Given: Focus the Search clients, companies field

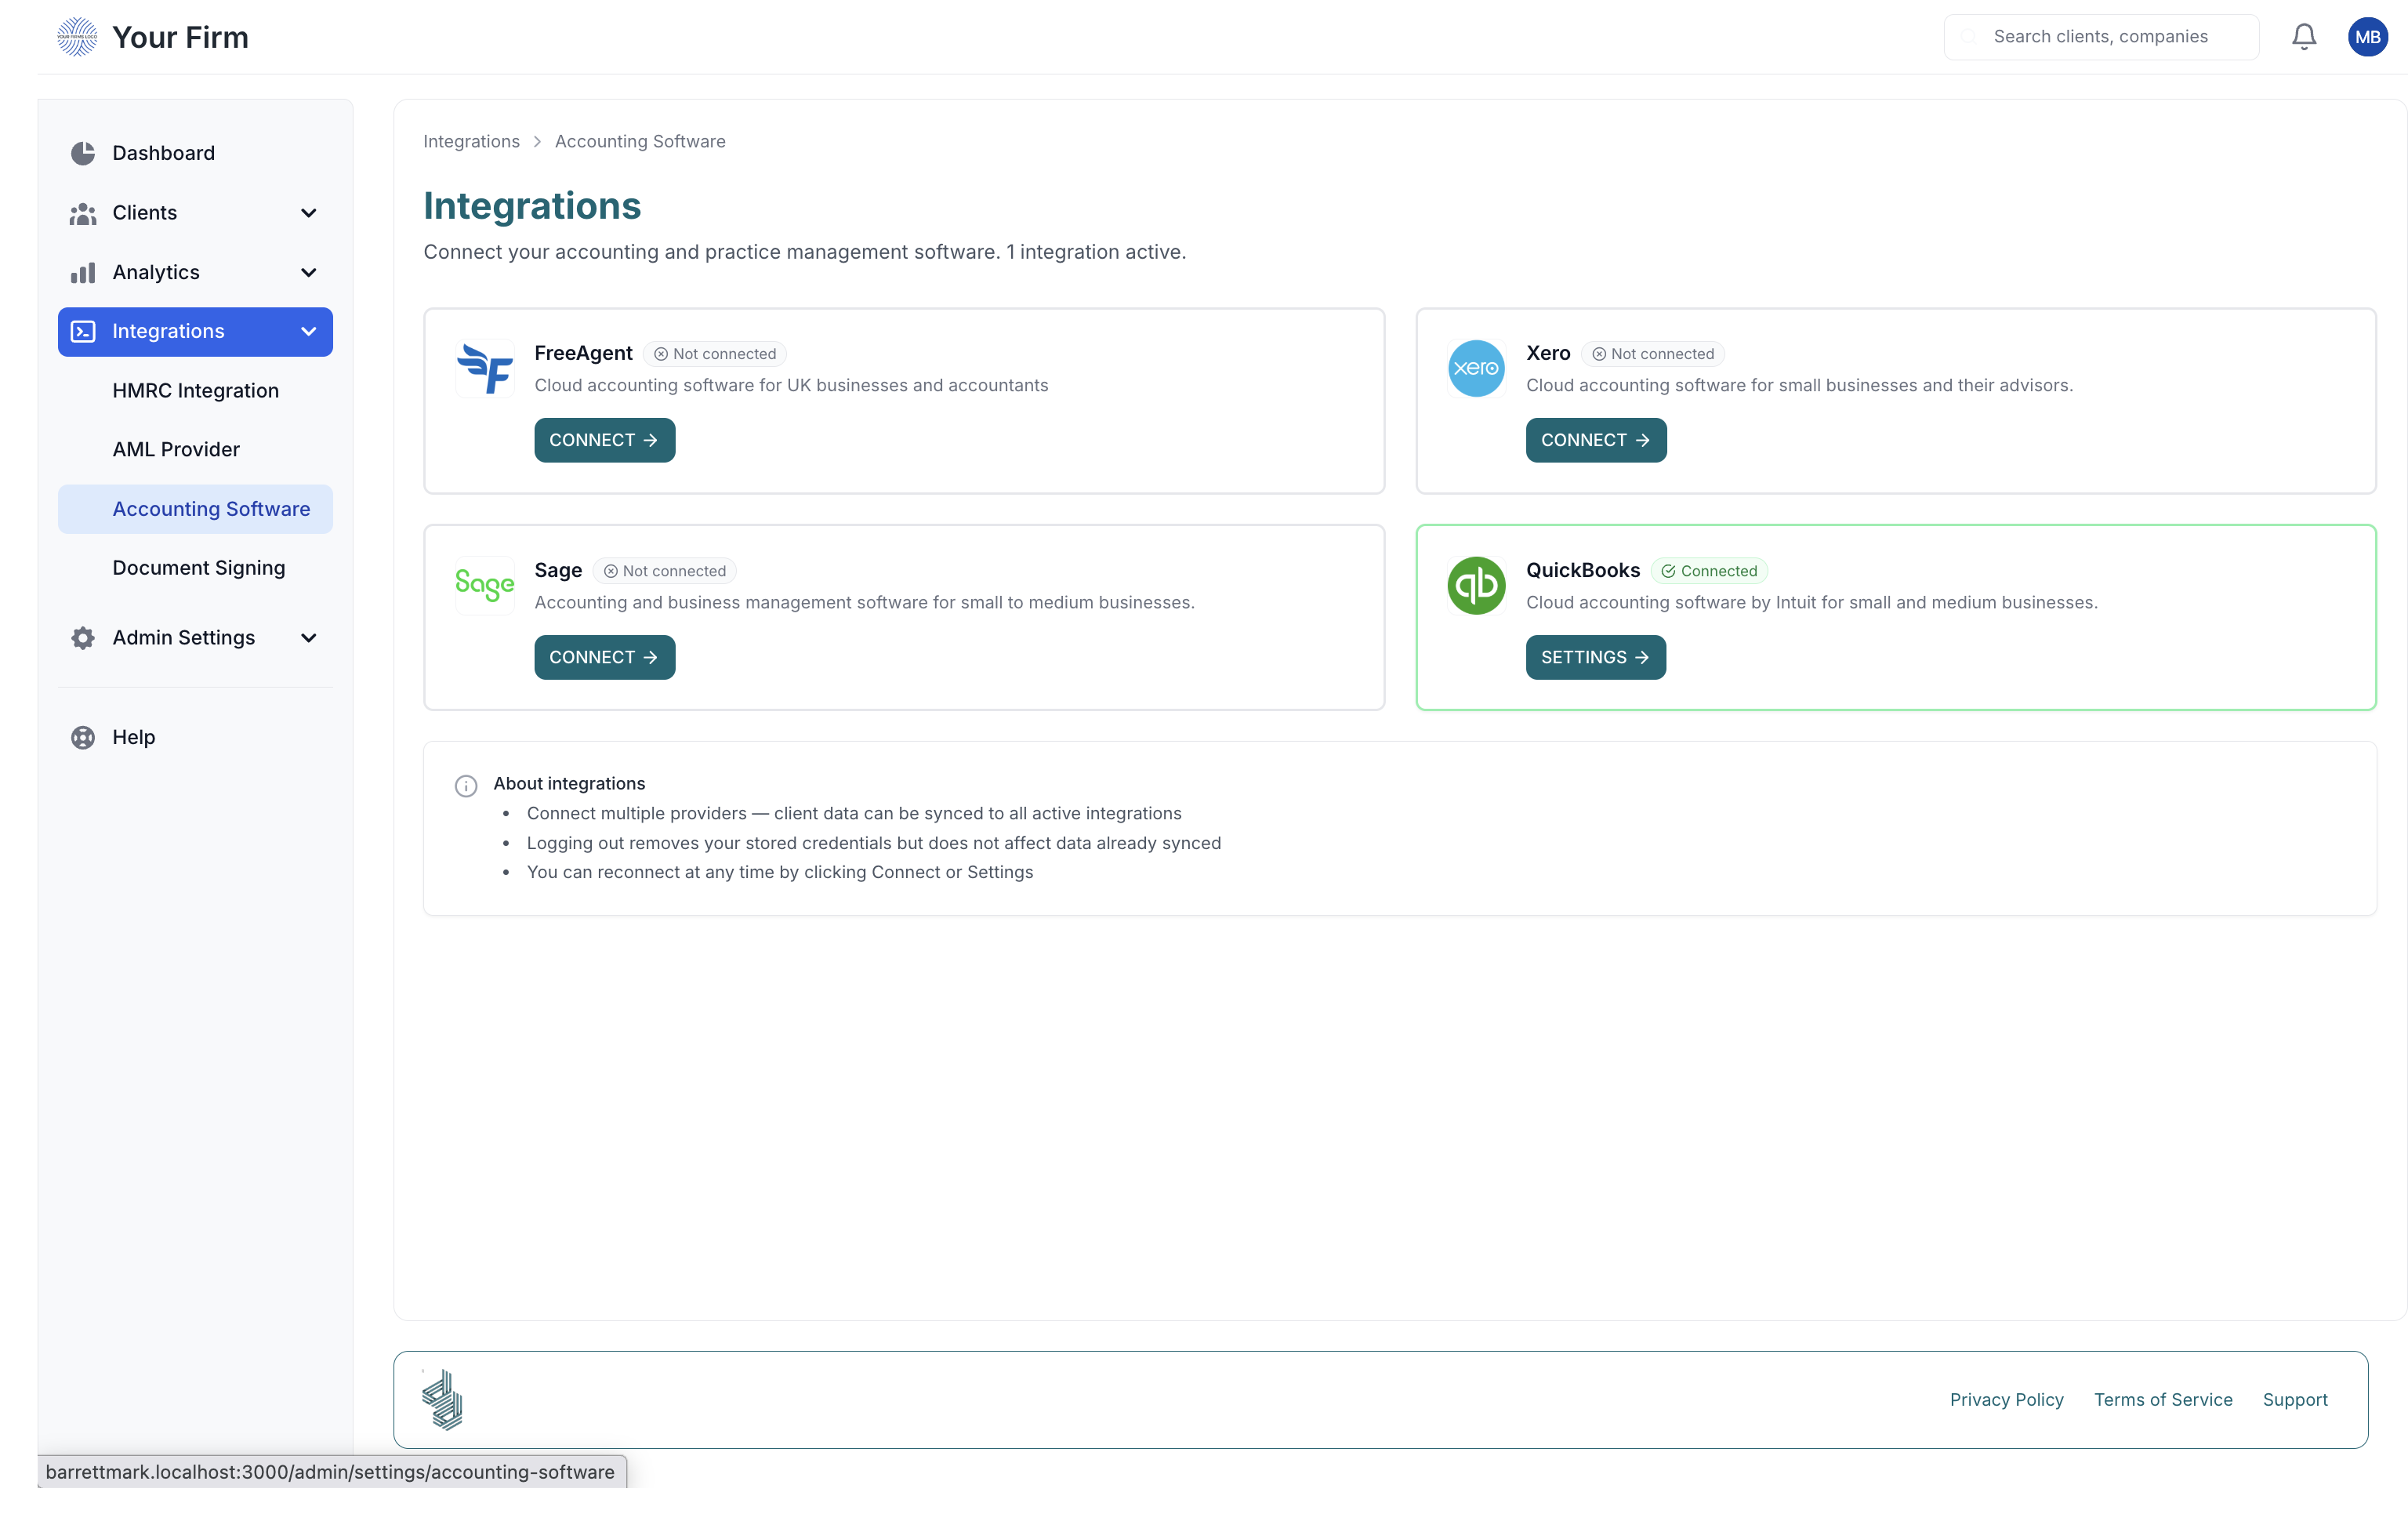Looking at the screenshot, I should click(x=2100, y=37).
